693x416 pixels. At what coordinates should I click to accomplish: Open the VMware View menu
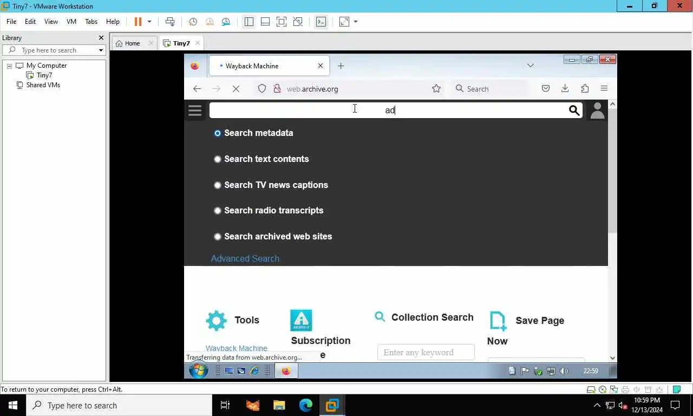click(x=51, y=22)
